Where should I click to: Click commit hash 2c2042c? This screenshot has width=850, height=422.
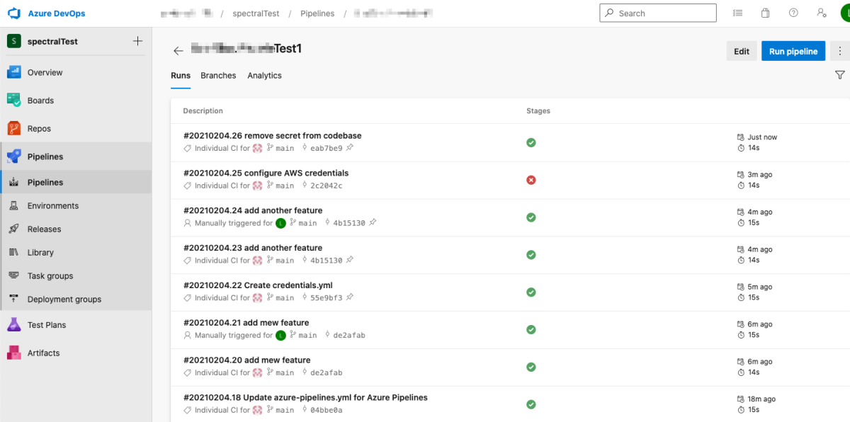tap(327, 186)
